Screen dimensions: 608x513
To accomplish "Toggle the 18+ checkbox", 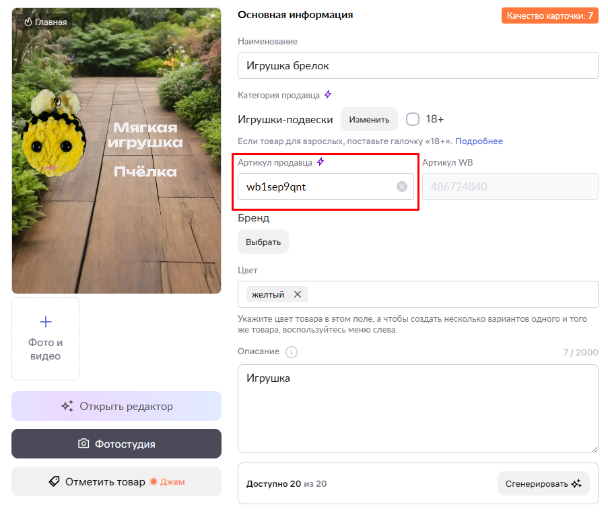I will (x=413, y=119).
